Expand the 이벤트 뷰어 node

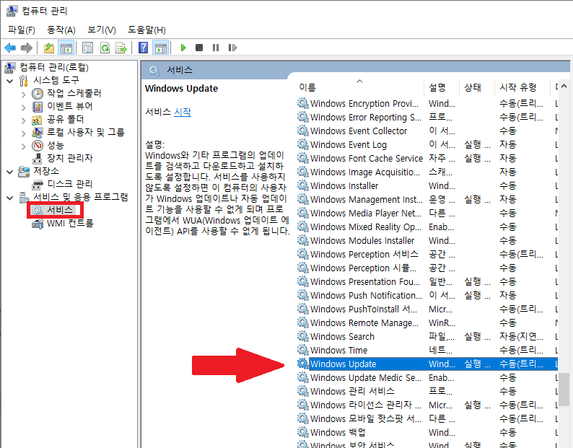tap(24, 107)
